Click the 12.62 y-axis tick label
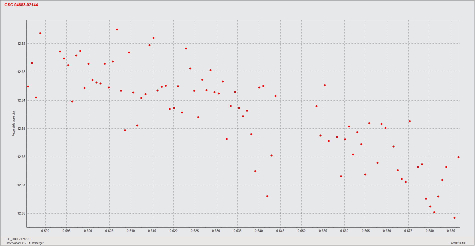Image resolution: width=475 pixels, height=246 pixels. click(x=21, y=44)
